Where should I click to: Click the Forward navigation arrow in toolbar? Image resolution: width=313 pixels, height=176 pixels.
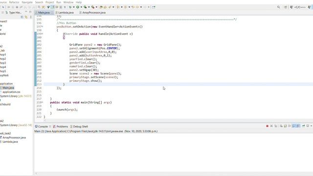(145, 7)
